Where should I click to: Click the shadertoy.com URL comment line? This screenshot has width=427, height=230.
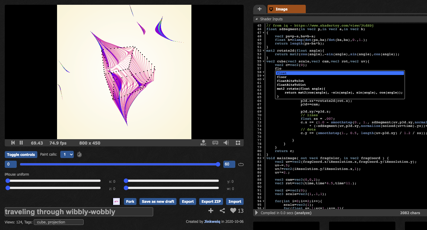pos(320,26)
